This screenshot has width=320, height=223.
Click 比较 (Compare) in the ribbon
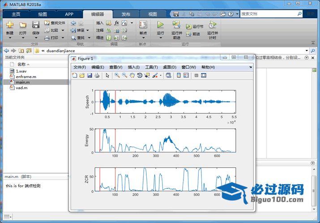51,30
